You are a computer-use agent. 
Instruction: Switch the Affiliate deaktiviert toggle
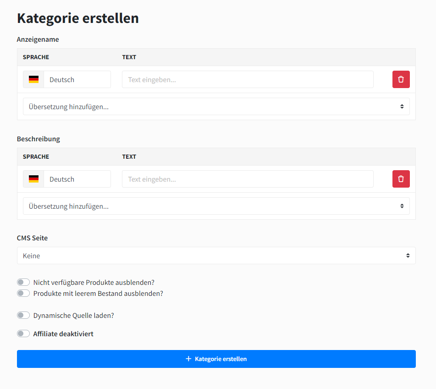(23, 334)
